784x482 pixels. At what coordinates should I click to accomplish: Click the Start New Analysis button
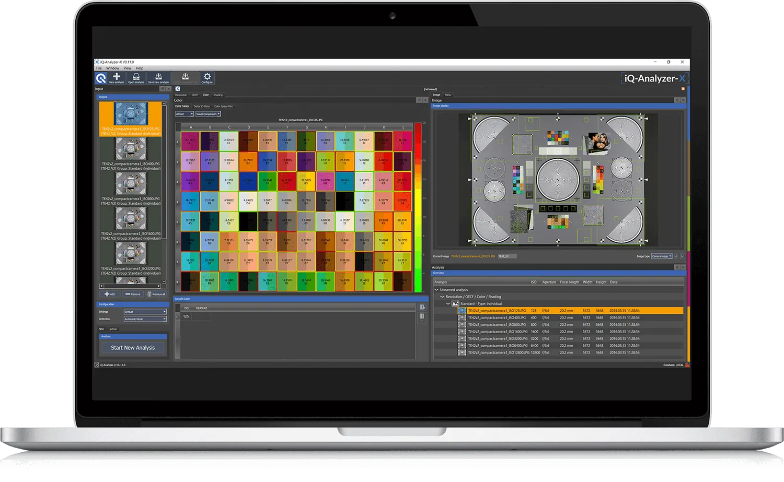(x=133, y=348)
